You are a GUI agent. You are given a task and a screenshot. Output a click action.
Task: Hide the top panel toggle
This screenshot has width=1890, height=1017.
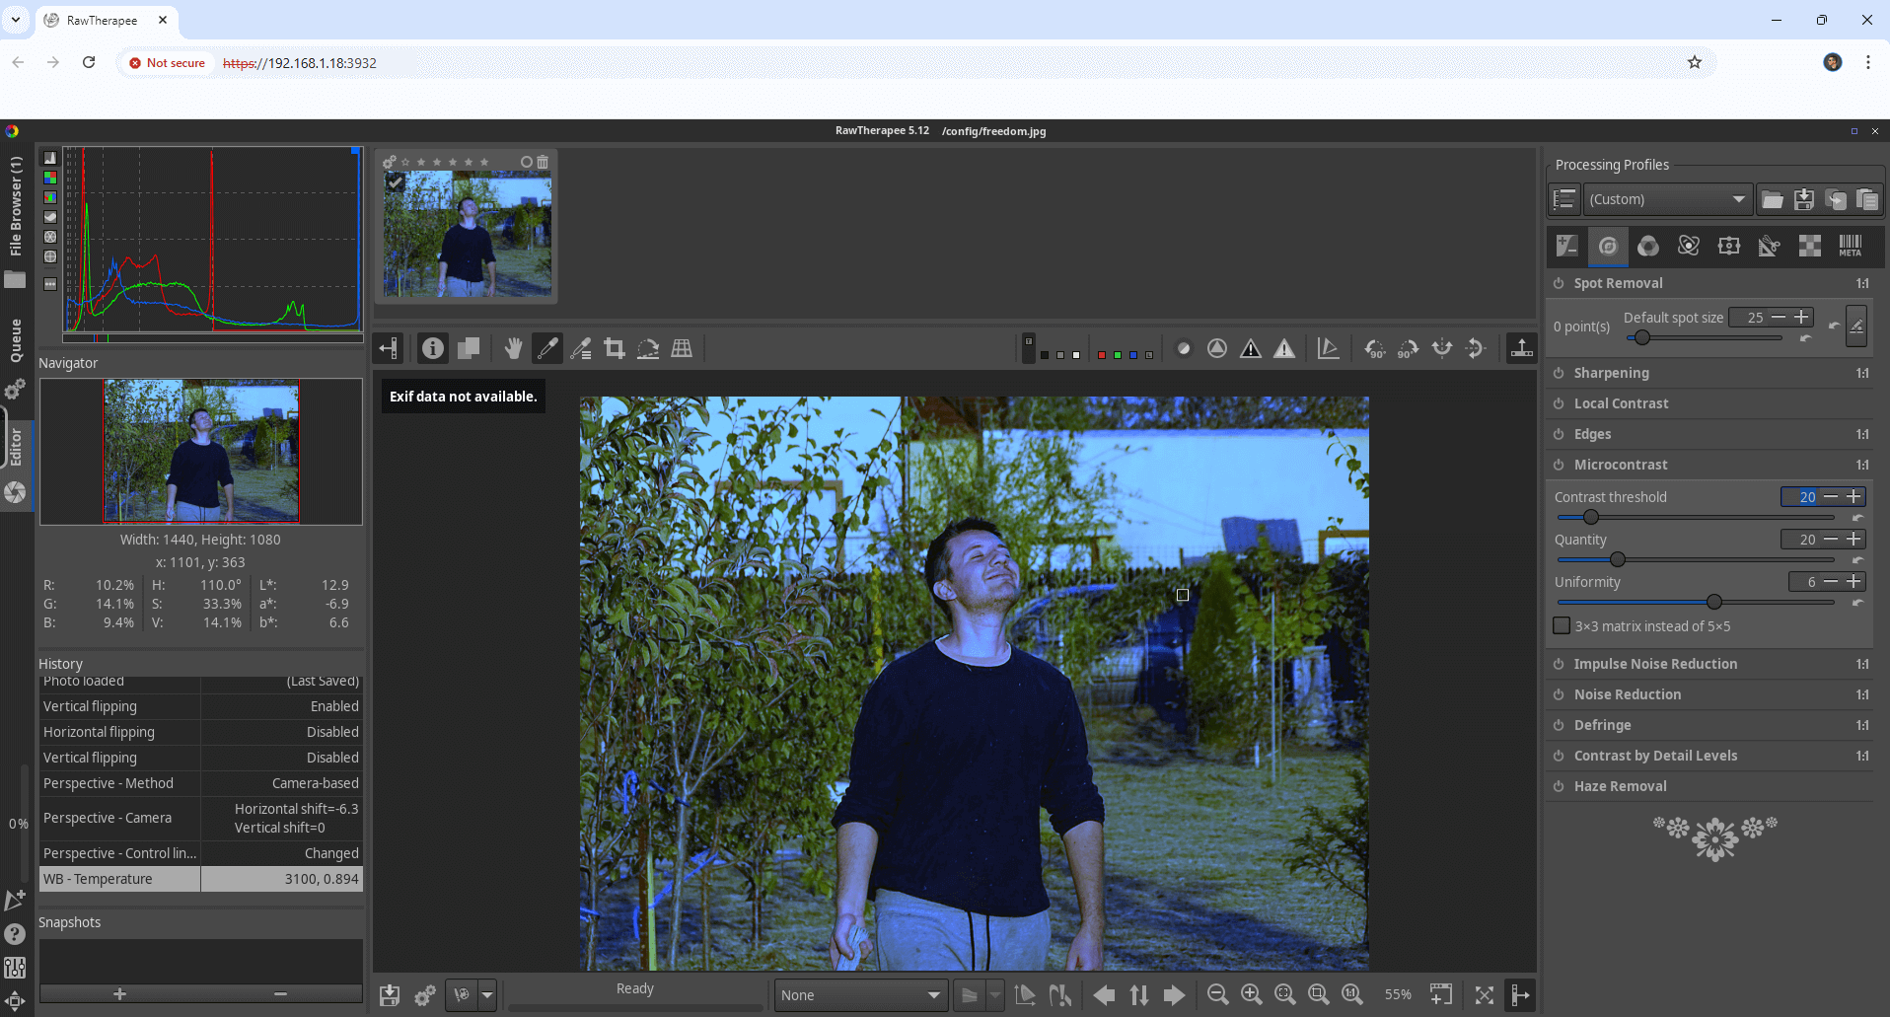[x=1522, y=348]
